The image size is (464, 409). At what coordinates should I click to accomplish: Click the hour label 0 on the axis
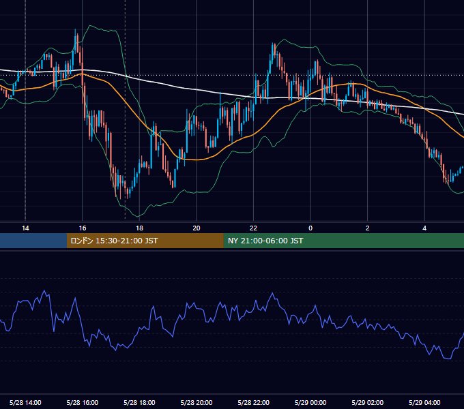[x=310, y=228]
